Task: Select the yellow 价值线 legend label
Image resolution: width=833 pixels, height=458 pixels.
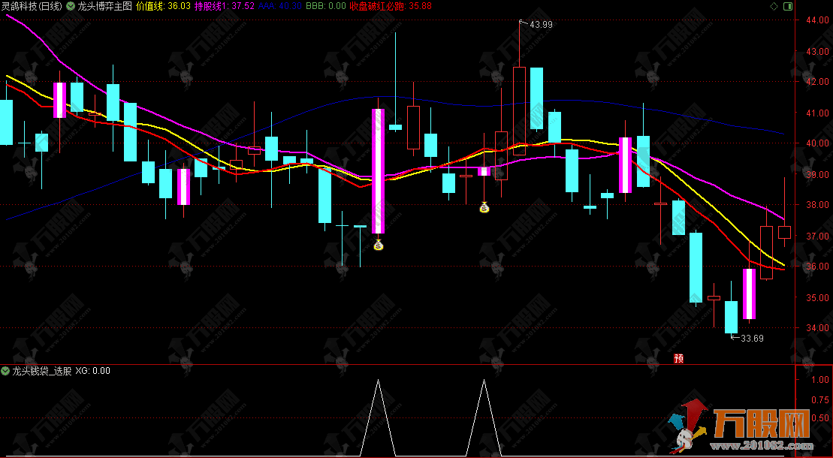Action: pos(150,5)
